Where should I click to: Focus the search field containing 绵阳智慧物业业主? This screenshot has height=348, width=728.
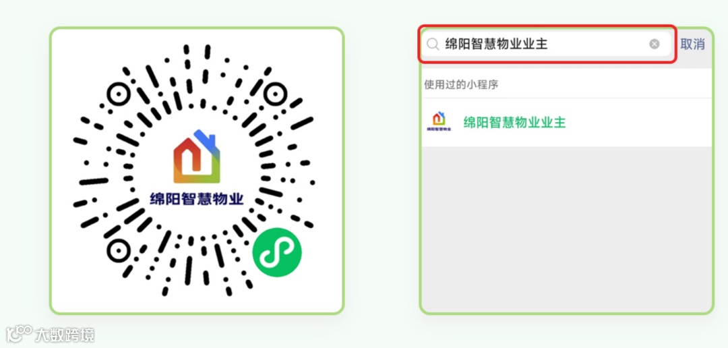tap(546, 44)
